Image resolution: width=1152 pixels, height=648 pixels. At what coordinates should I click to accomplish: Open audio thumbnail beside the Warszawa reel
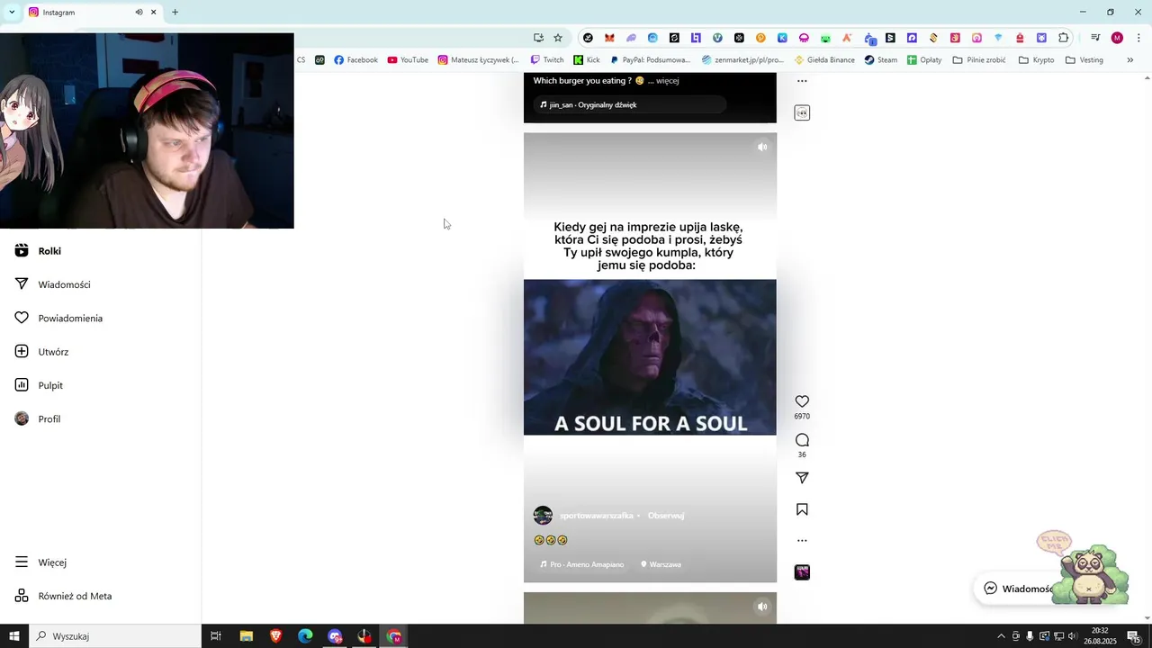tap(802, 572)
